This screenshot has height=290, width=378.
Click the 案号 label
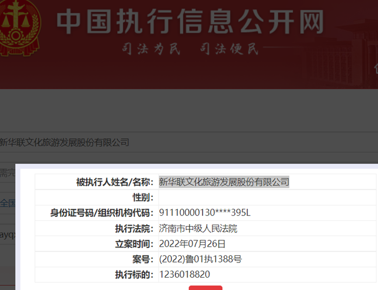pyautogui.click(x=143, y=259)
